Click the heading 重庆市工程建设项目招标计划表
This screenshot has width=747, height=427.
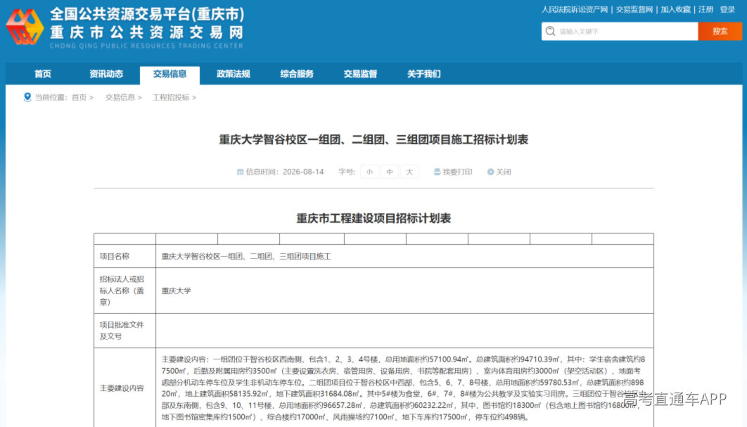point(373,218)
